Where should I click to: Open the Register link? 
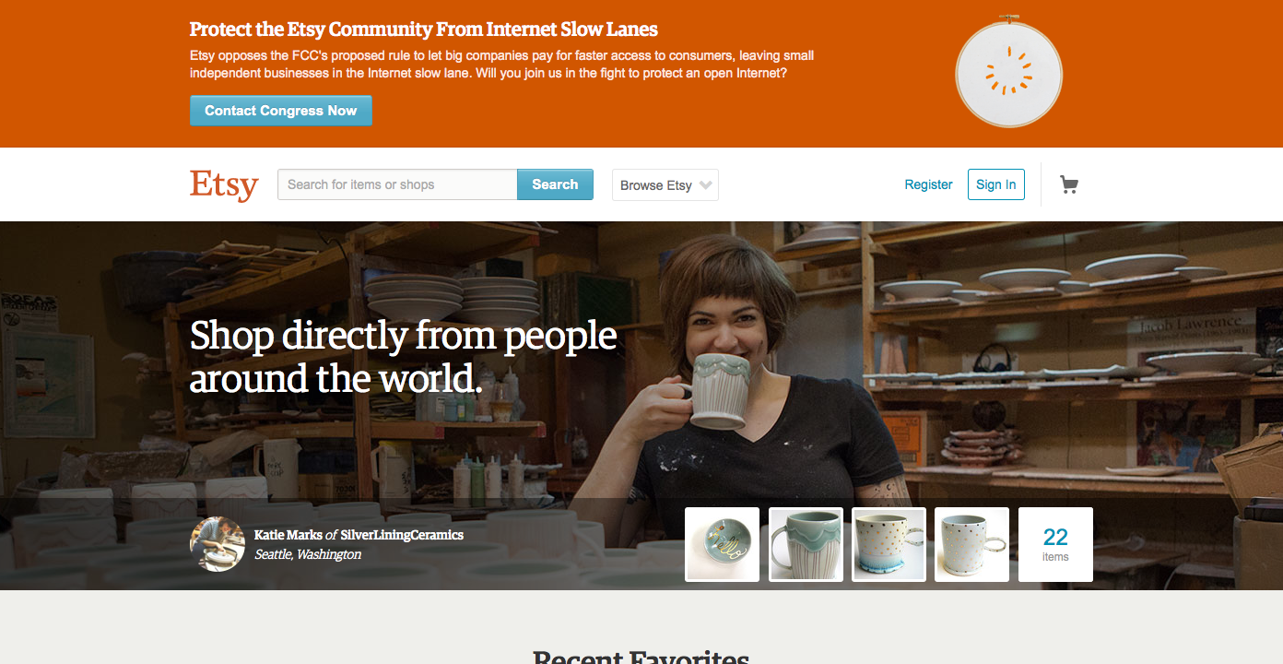click(928, 184)
